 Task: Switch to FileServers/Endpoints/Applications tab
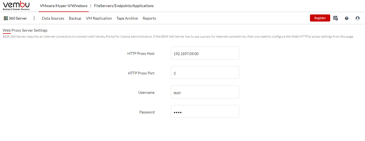coord(124,6)
